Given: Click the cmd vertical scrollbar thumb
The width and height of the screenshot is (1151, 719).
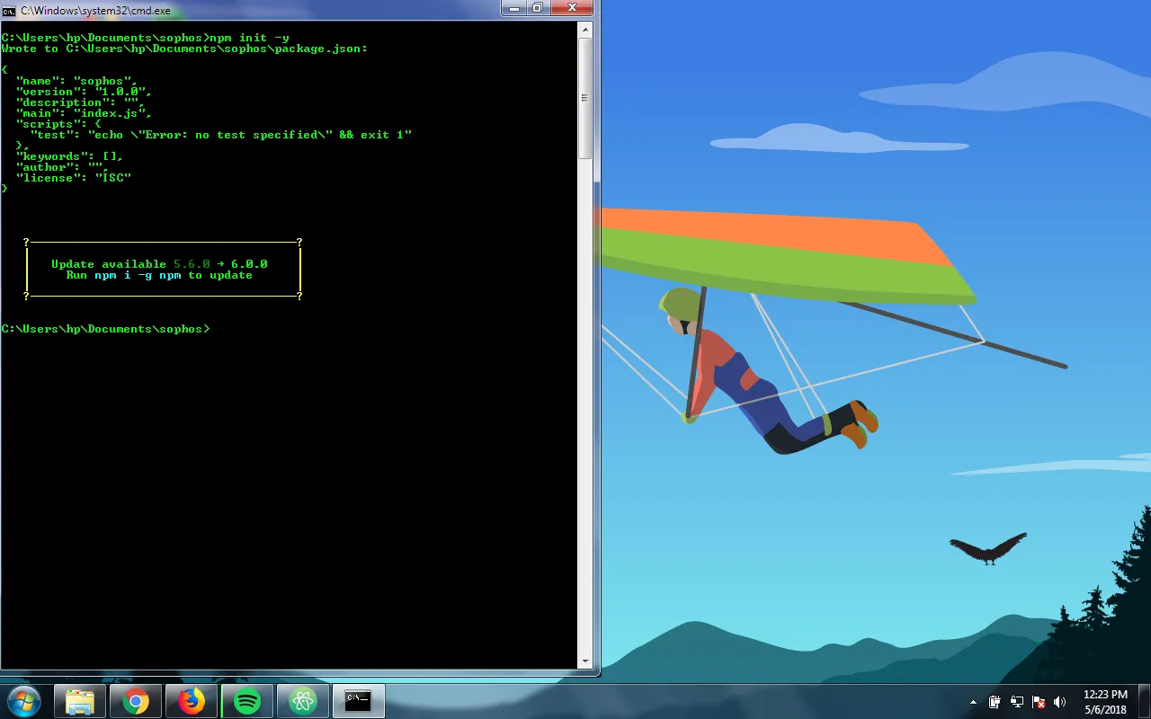Looking at the screenshot, I should coord(585,99).
